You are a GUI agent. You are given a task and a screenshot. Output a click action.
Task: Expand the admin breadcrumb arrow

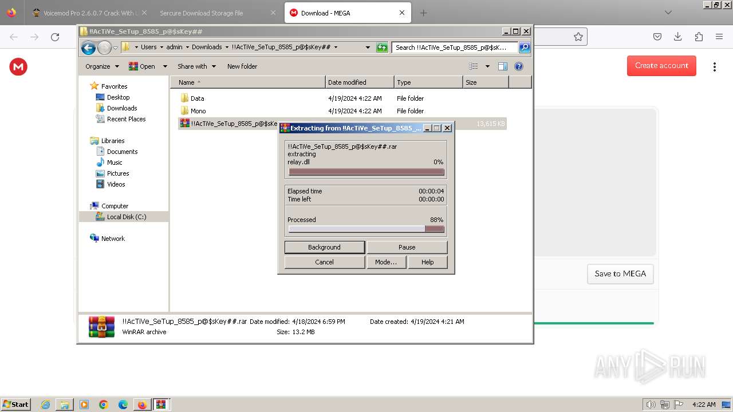187,47
